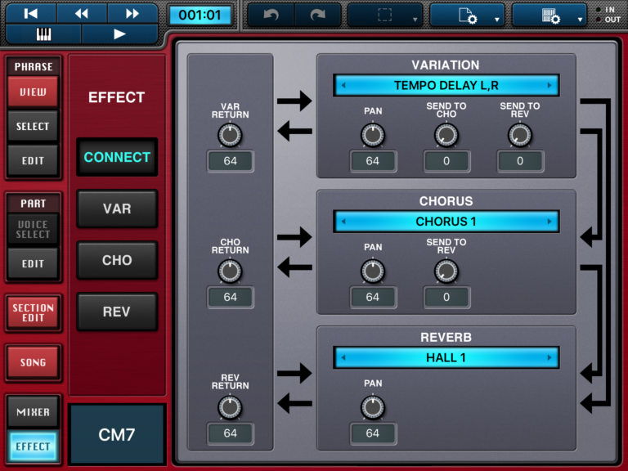Open the keyboard/utility settings dropdown
Screen dimensions: 628x471
pos(549,16)
